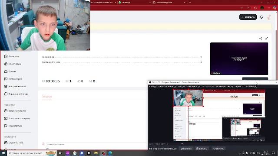
Task: Open the Windows notification center icon
Action: [273, 153]
